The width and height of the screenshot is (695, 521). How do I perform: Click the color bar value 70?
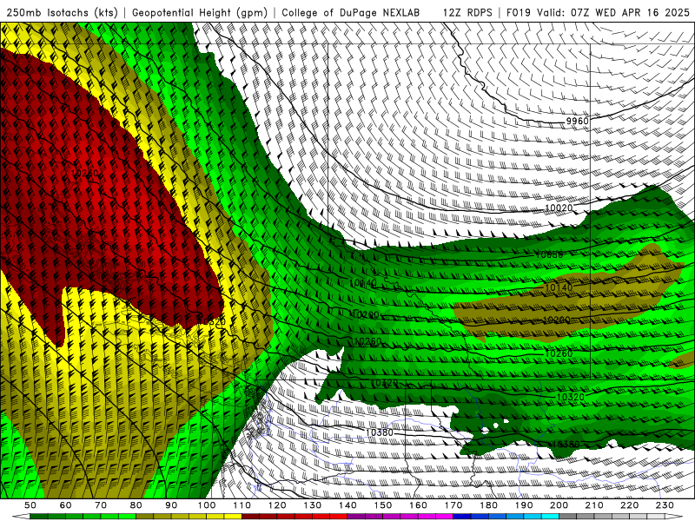click(101, 505)
